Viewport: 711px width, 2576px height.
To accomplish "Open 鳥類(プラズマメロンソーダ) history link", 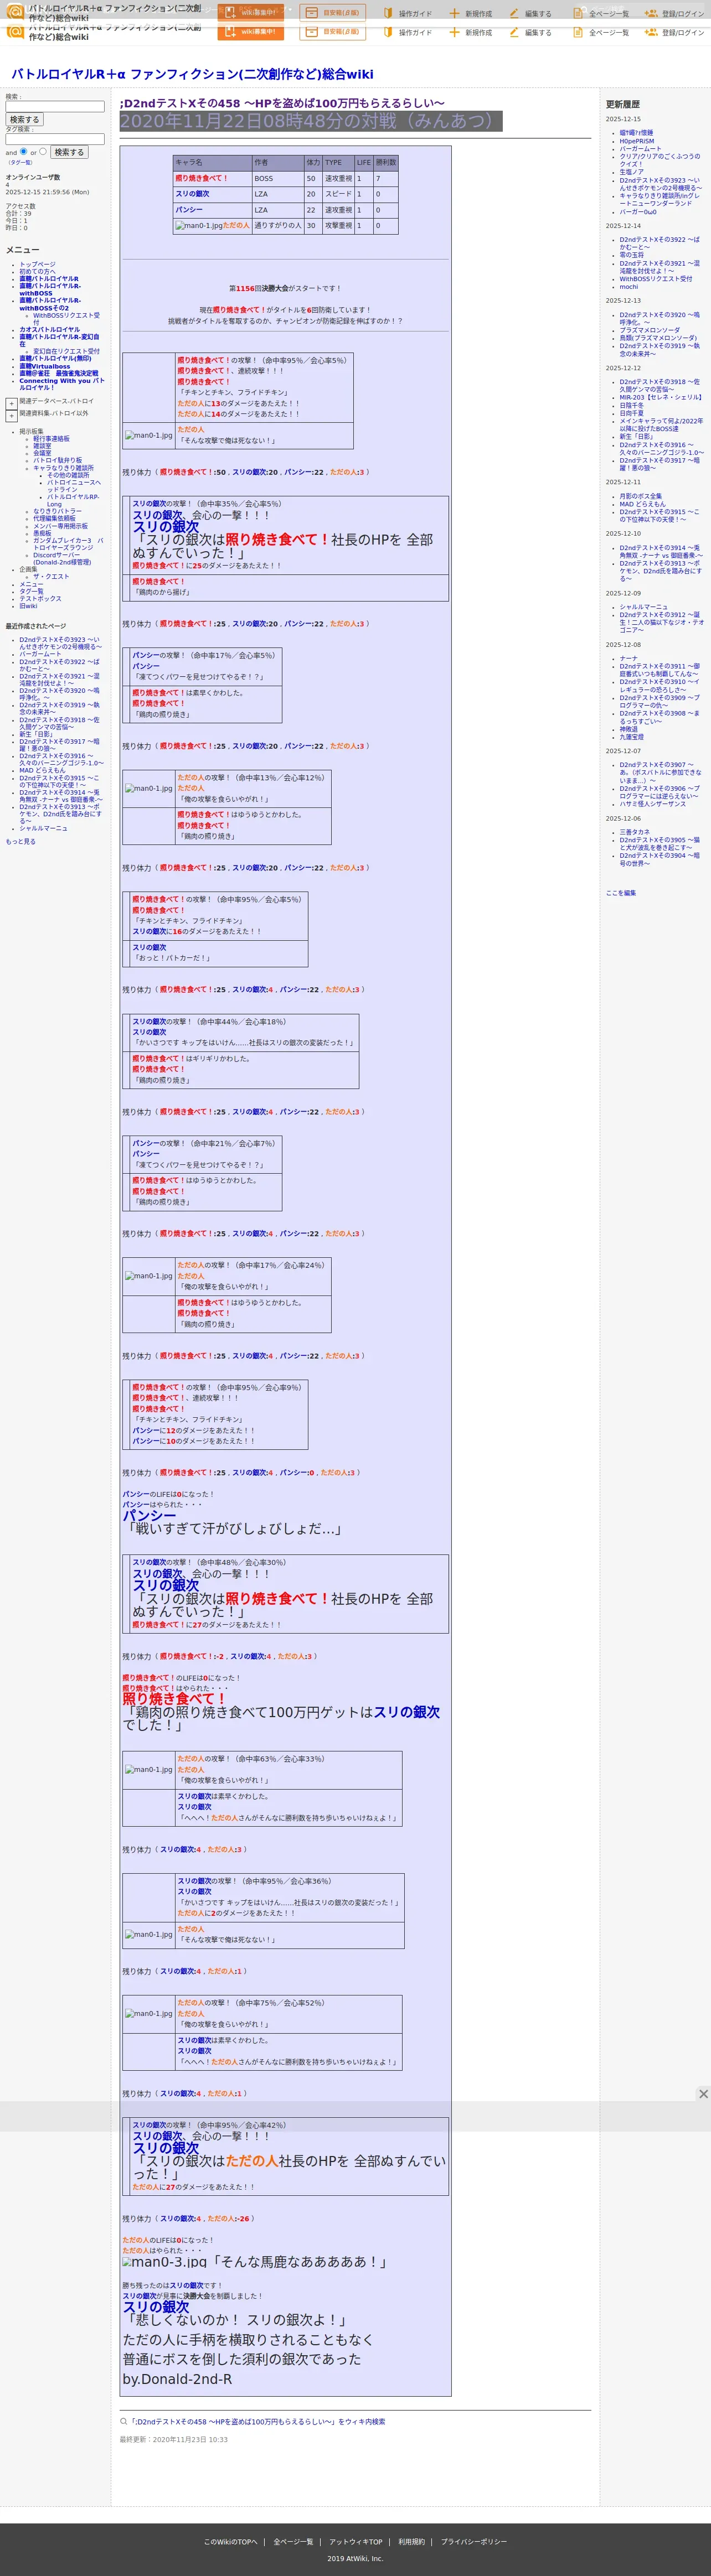I will pos(658,338).
